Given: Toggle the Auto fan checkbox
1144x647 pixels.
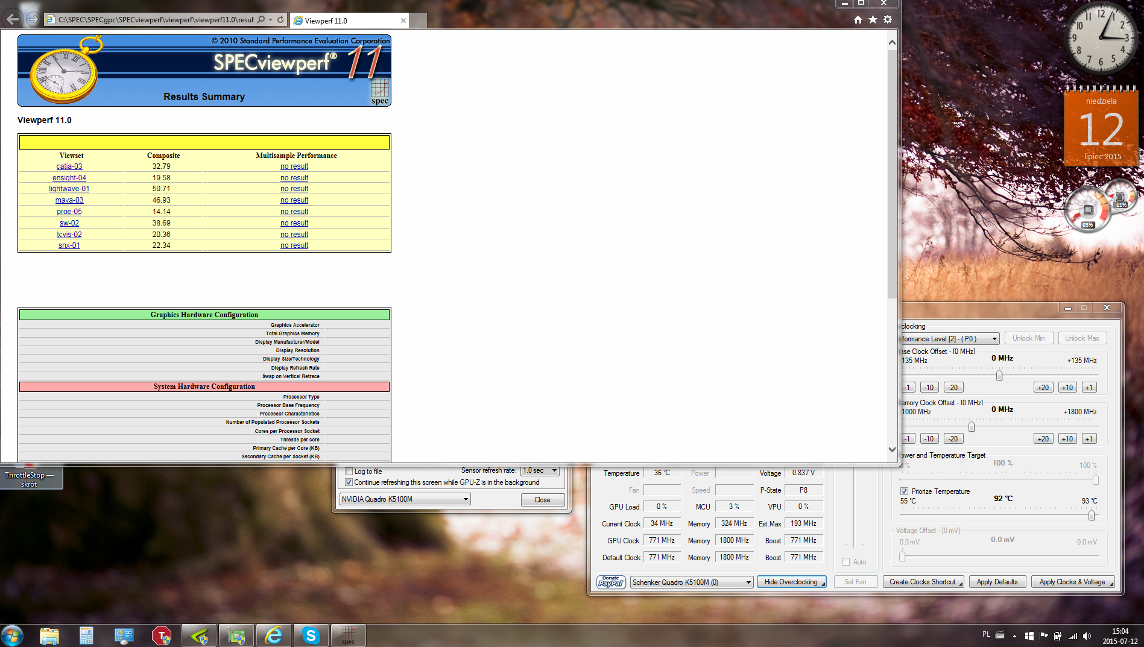Looking at the screenshot, I should [845, 562].
